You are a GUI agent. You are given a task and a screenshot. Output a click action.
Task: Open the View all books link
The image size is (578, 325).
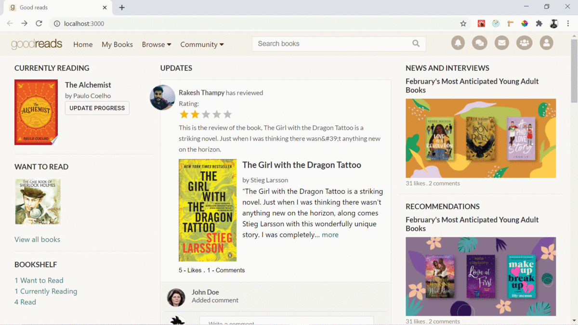(x=38, y=239)
